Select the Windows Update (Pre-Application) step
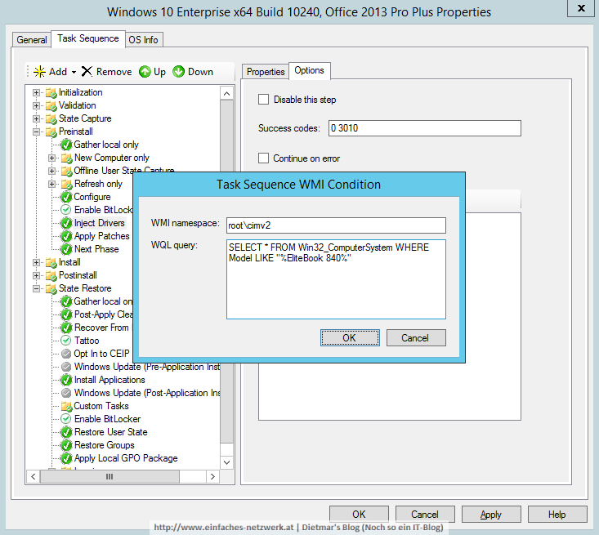The image size is (599, 535). pos(147,367)
